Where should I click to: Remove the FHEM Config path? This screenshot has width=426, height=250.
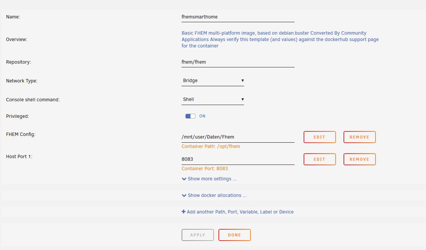[359, 137]
